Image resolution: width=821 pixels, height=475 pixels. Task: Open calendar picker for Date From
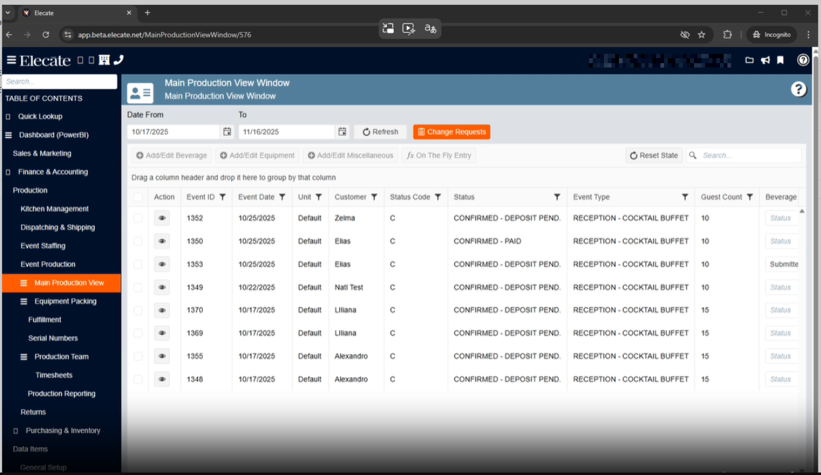pos(228,132)
